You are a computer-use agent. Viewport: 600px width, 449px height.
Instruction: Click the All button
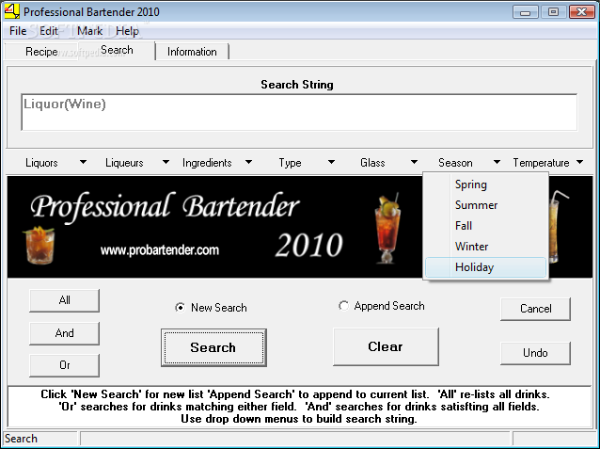[x=64, y=300]
